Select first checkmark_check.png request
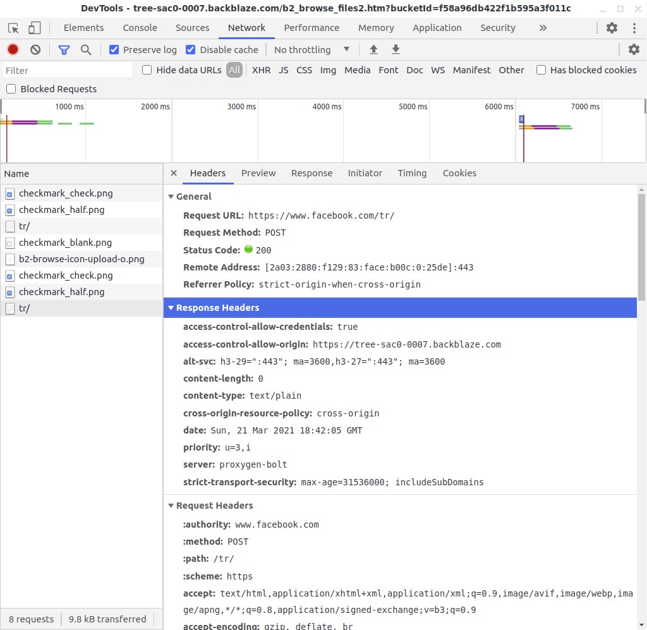 [82, 193]
